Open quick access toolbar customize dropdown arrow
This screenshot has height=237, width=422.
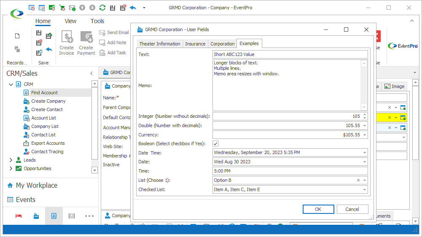[x=144, y=8]
